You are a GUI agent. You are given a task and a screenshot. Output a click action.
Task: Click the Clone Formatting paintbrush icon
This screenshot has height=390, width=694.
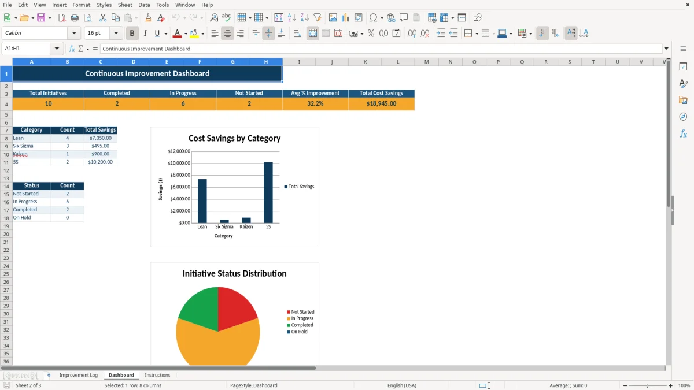point(149,18)
